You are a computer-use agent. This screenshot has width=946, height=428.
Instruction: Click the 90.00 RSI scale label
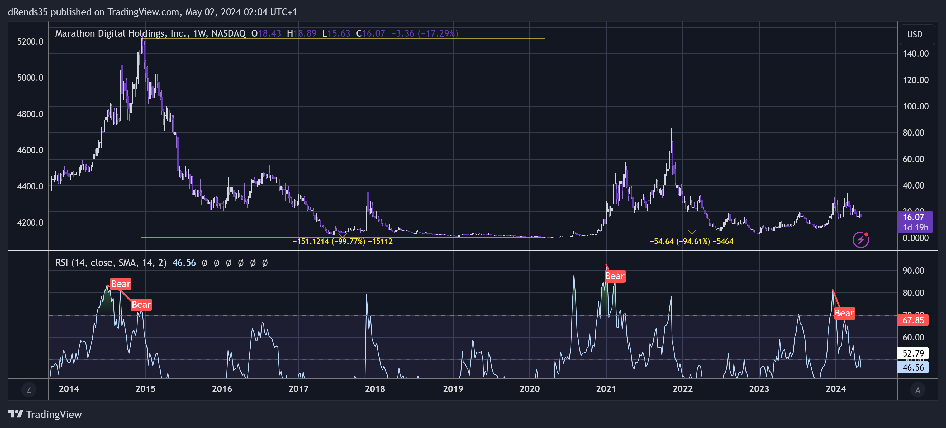click(913, 271)
